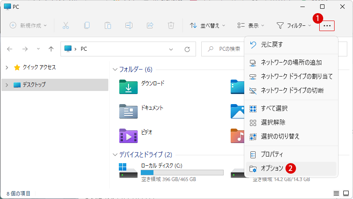
Task: Click the search magnifier icon
Action: (x=211, y=49)
